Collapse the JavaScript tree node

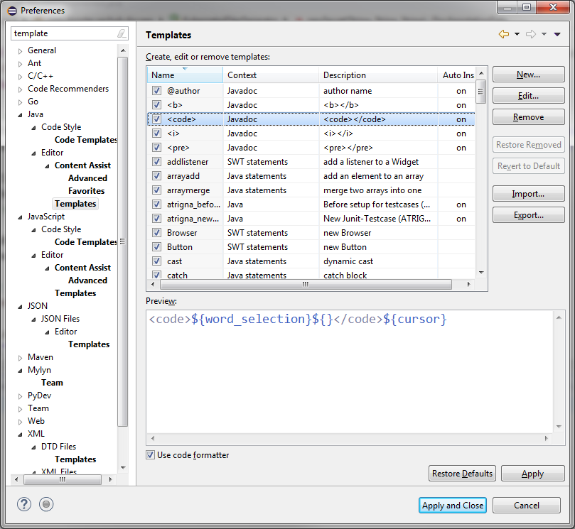click(20, 217)
